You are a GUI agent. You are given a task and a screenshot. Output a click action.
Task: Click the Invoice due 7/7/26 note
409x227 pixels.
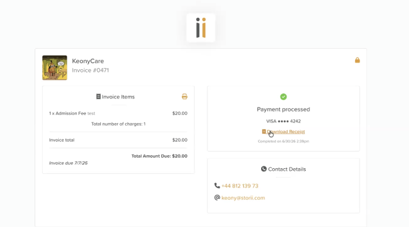68,163
